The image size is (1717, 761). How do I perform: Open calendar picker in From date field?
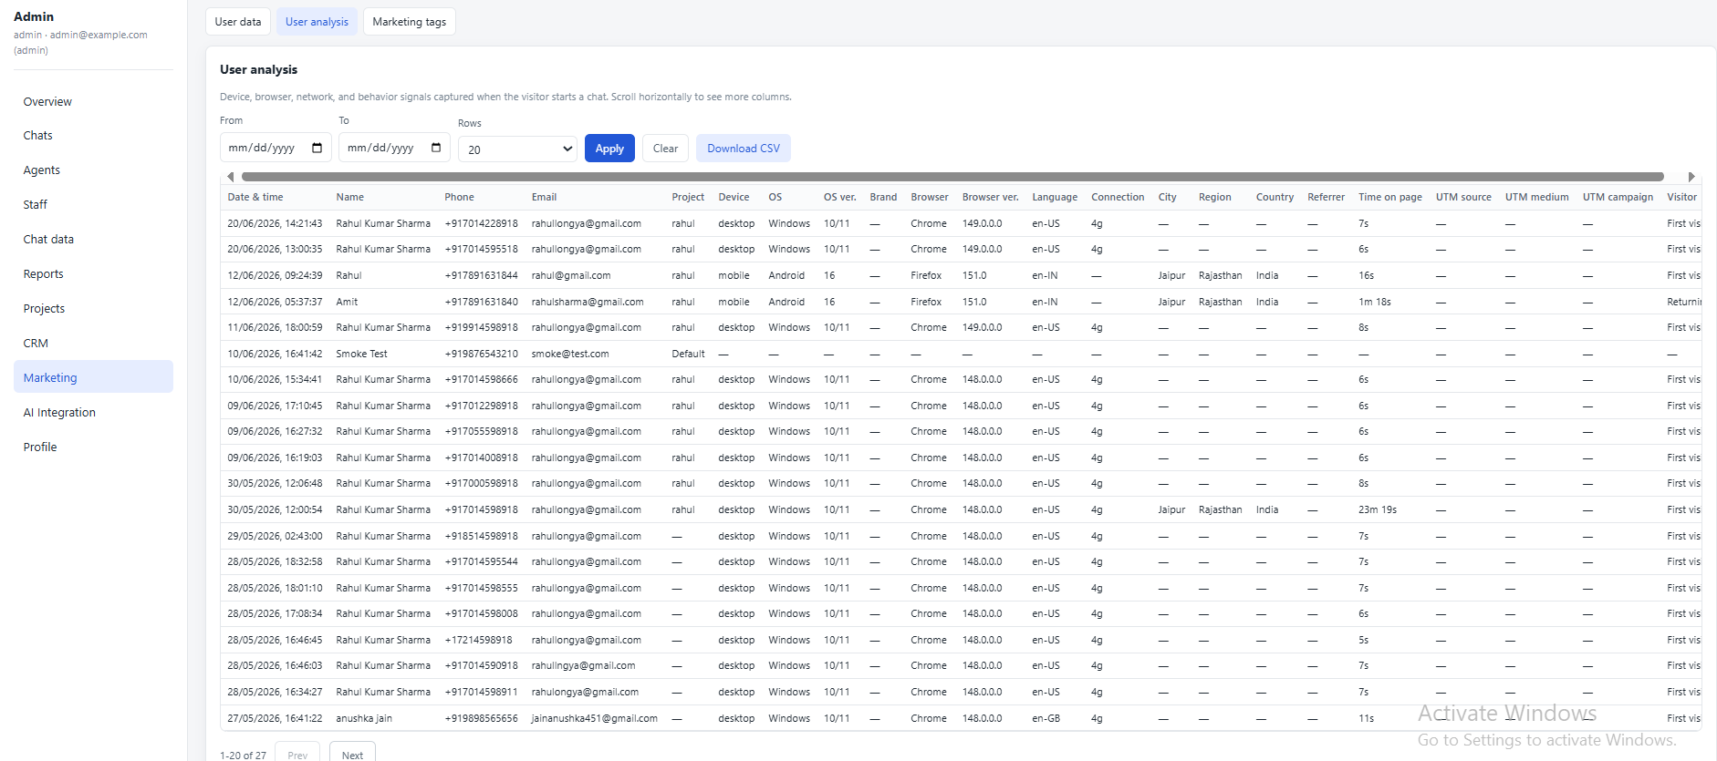coord(317,148)
